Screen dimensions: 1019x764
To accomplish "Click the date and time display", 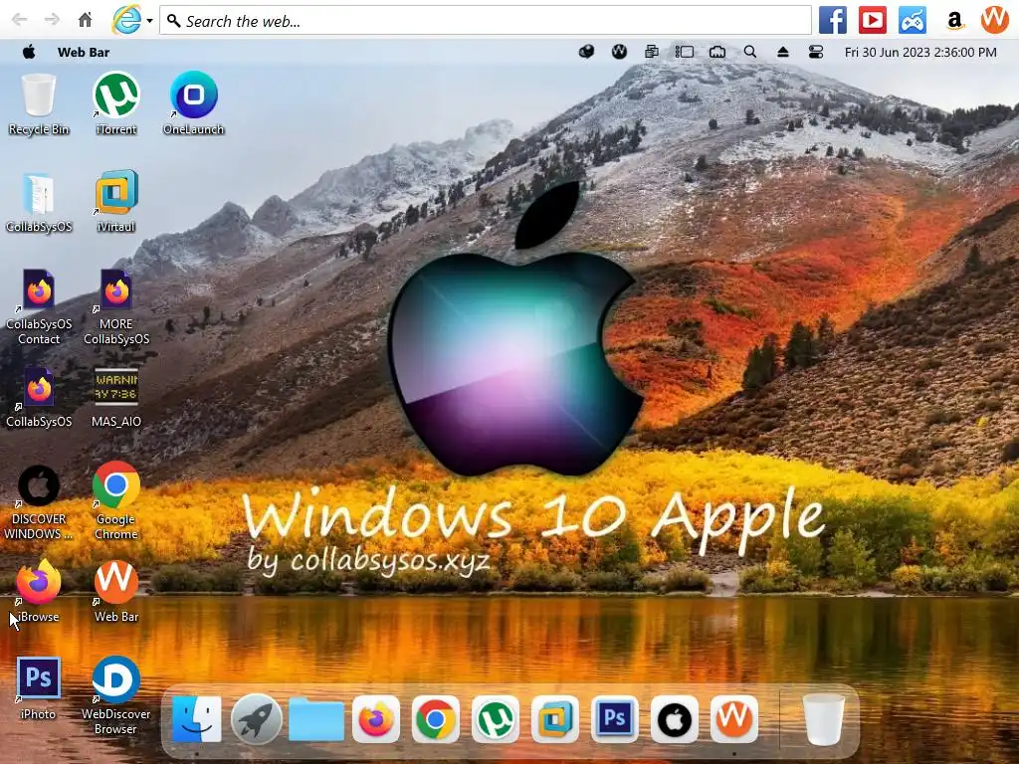I will coord(920,52).
